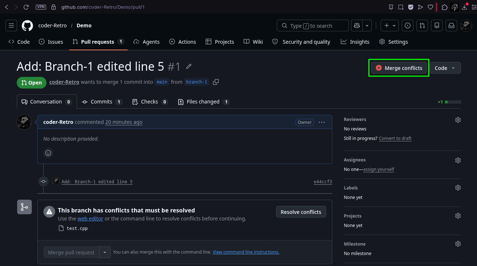Switch to the Commits tab
477x266 pixels.
click(x=102, y=102)
